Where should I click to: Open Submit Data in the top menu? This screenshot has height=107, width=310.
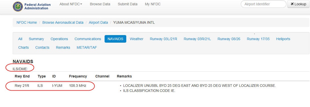pos(128,4)
